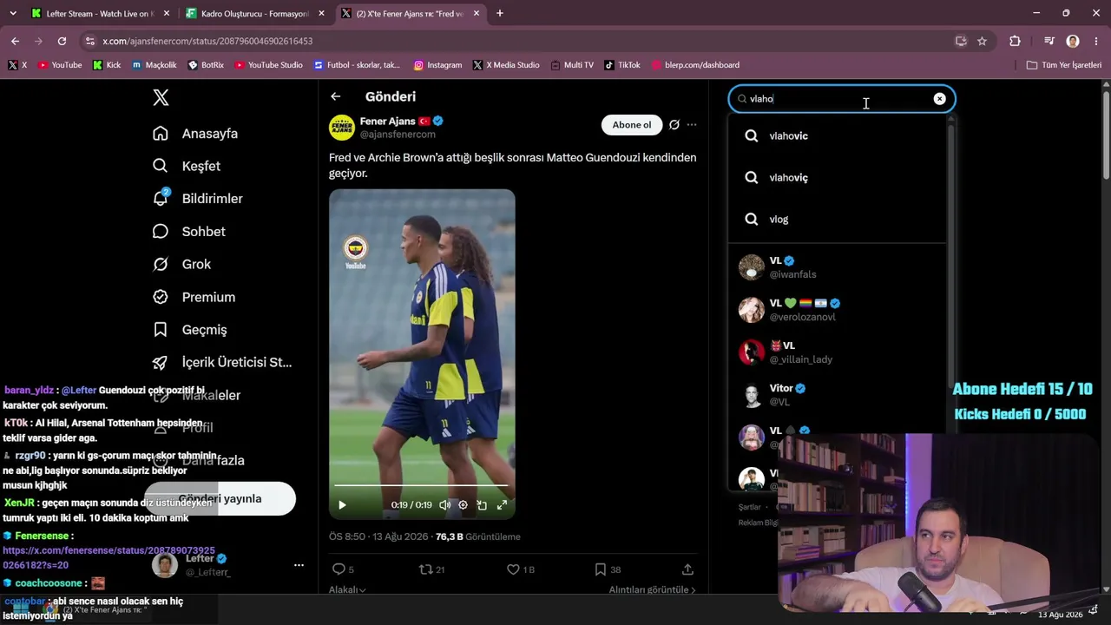Open account menu dots beside Lefter
The image size is (1111, 625).
click(299, 565)
